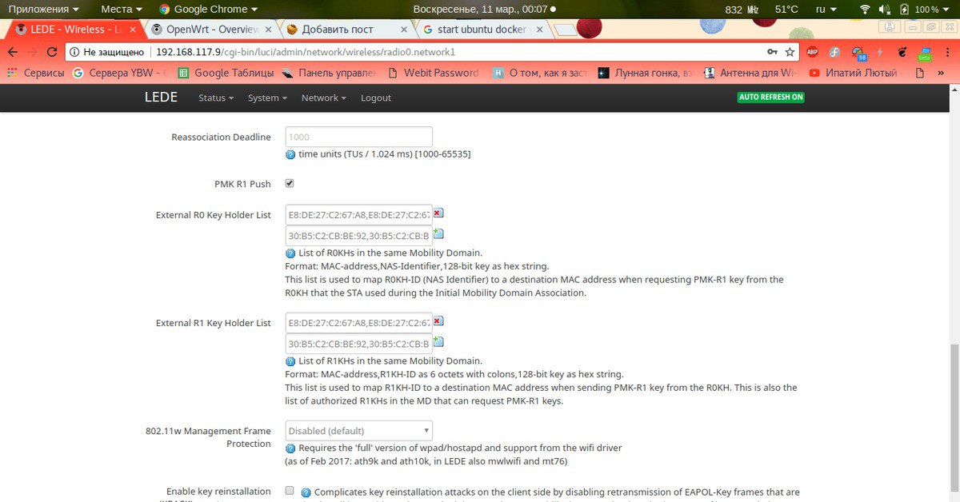Screen dimensions: 960x502
Task: Click second External R1 Key Holder field starting 30:B5
Action: [x=358, y=344]
